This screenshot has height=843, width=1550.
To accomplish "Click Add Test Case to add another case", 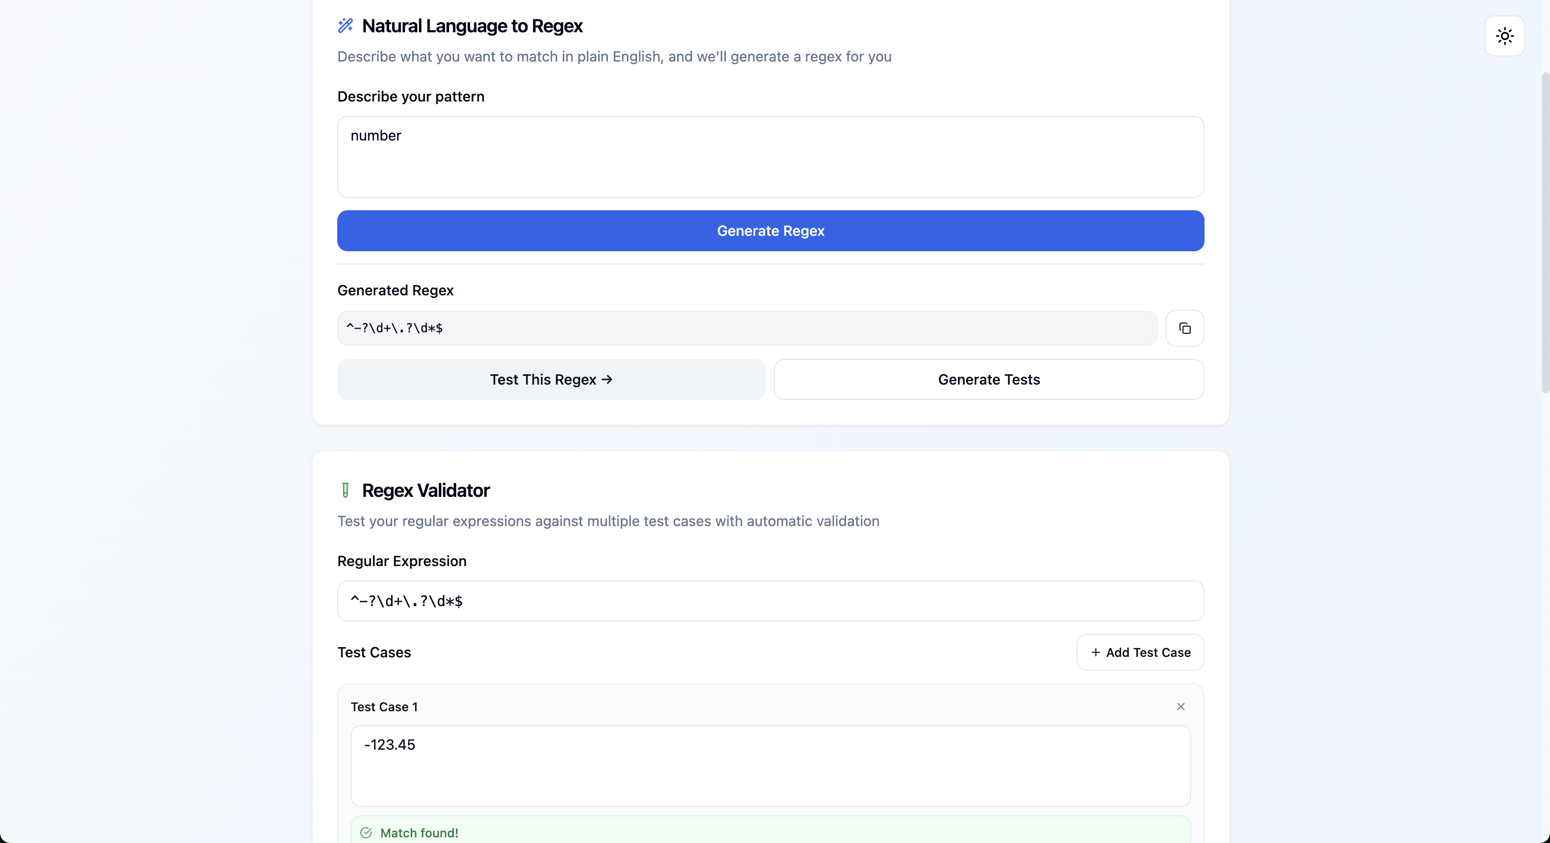I will point(1139,652).
